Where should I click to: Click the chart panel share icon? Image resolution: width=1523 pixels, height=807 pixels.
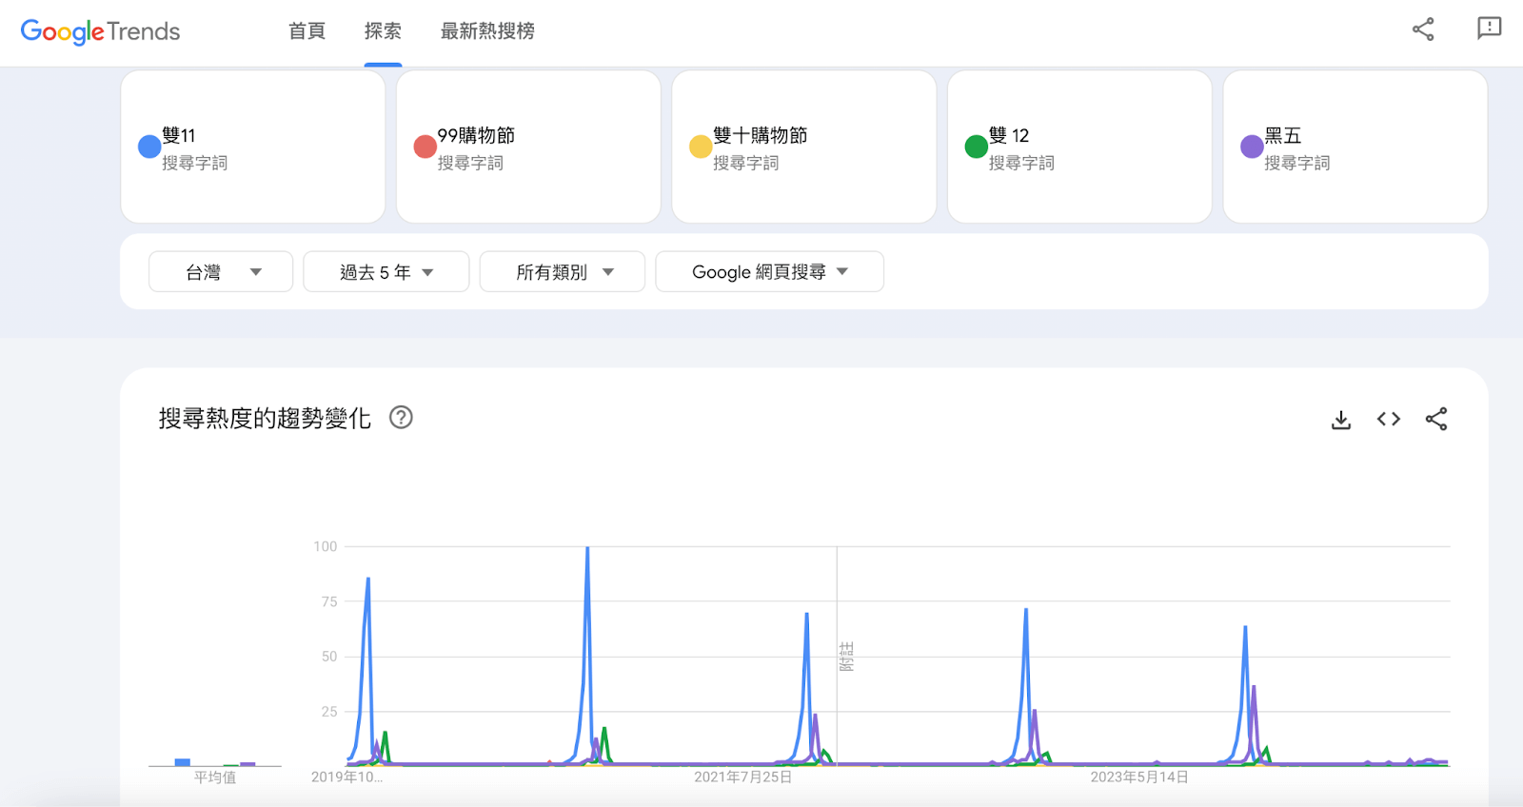pos(1436,419)
